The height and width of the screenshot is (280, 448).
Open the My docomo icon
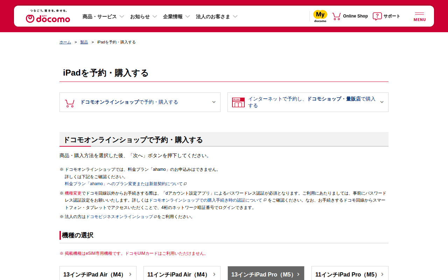[x=320, y=16]
